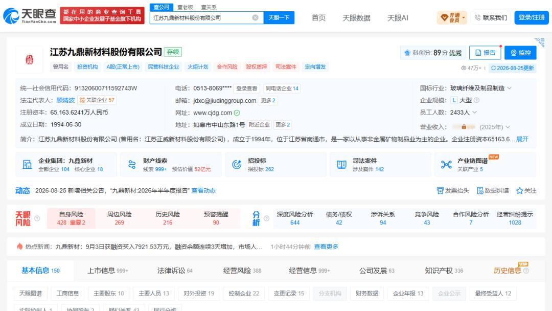
Task: Click the 天眼一下 search button
Action: [279, 17]
